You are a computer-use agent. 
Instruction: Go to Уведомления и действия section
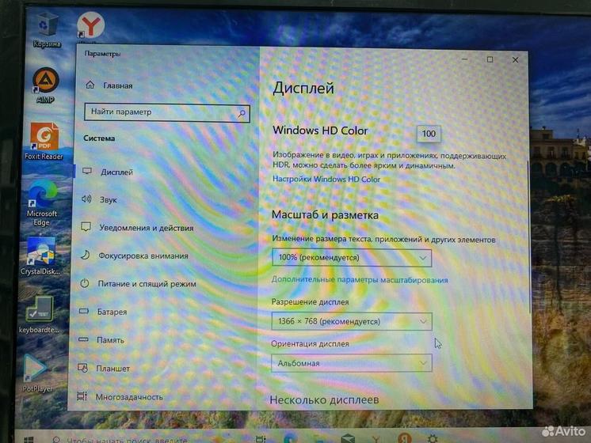(145, 228)
